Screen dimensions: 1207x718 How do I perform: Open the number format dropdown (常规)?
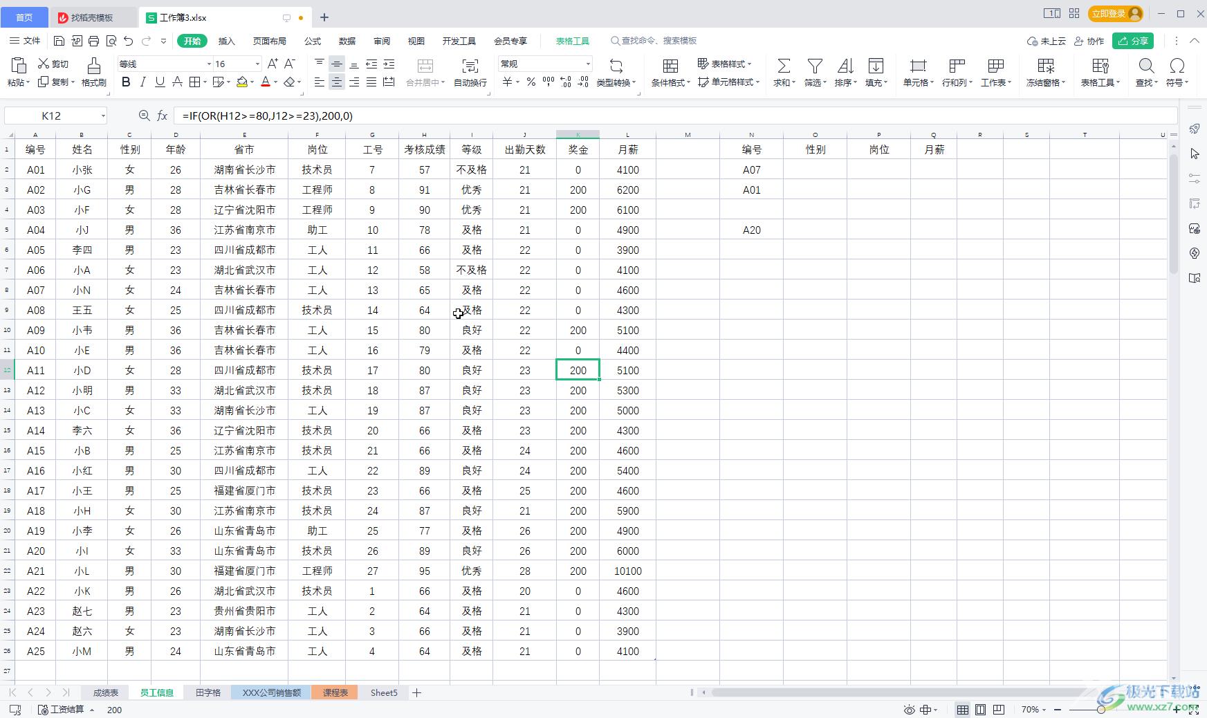588,64
